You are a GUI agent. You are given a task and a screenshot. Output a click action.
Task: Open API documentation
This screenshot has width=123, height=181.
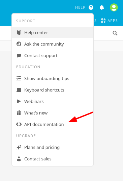pos(53,124)
